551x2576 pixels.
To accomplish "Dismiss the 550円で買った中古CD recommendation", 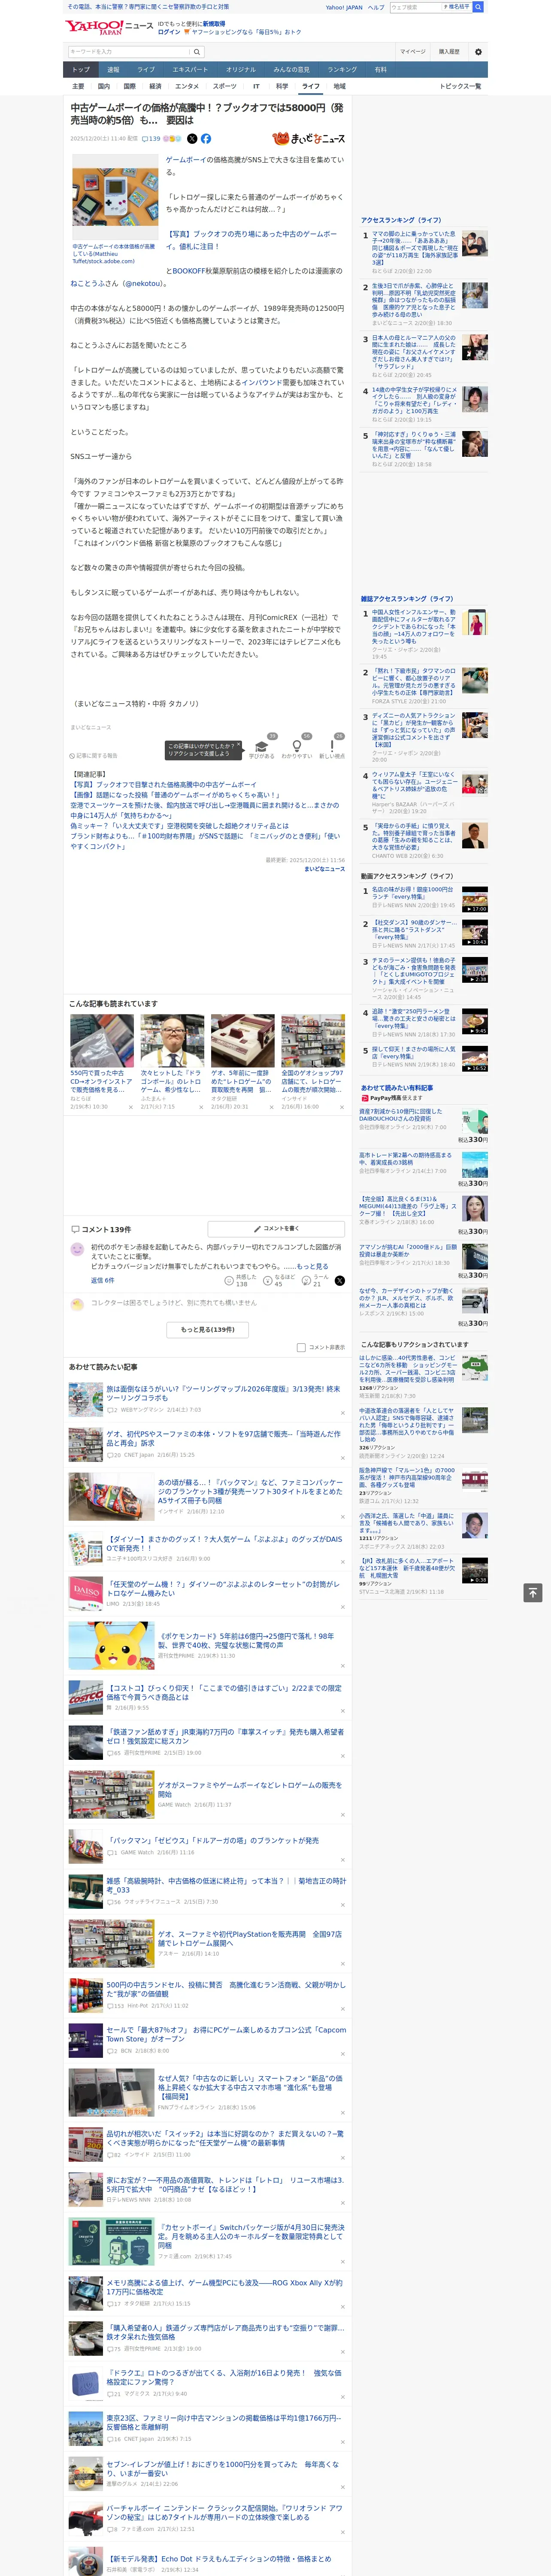I will point(131,1107).
